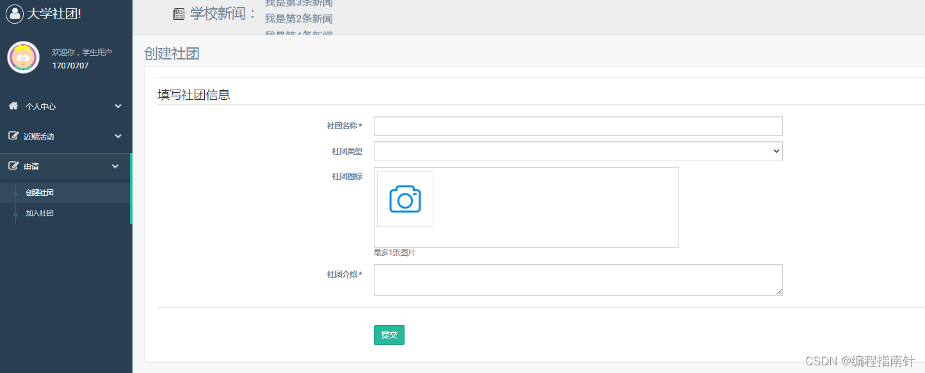Click the cartoon avatar profile picture
The width and height of the screenshot is (925, 373).
click(x=23, y=58)
